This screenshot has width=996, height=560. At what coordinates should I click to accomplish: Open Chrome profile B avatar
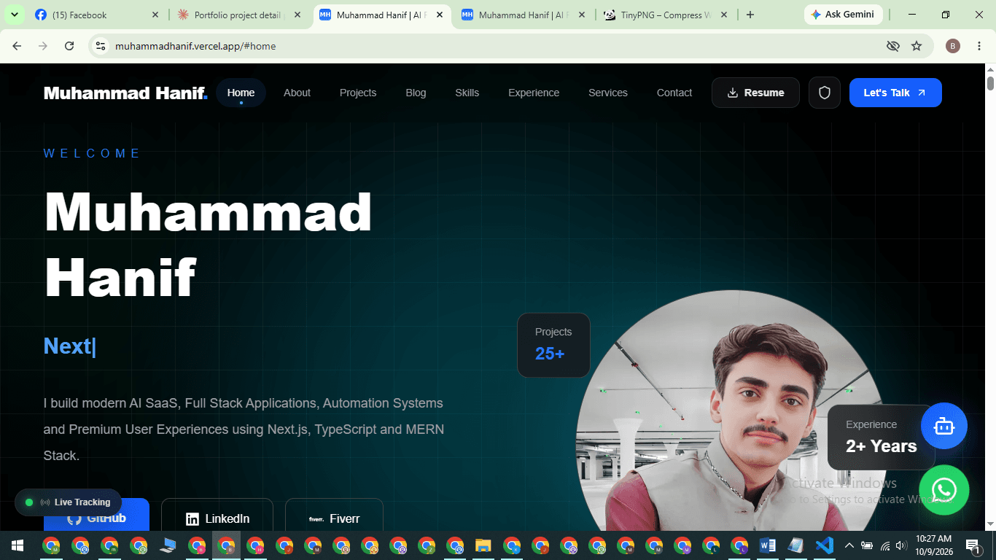[x=953, y=46]
